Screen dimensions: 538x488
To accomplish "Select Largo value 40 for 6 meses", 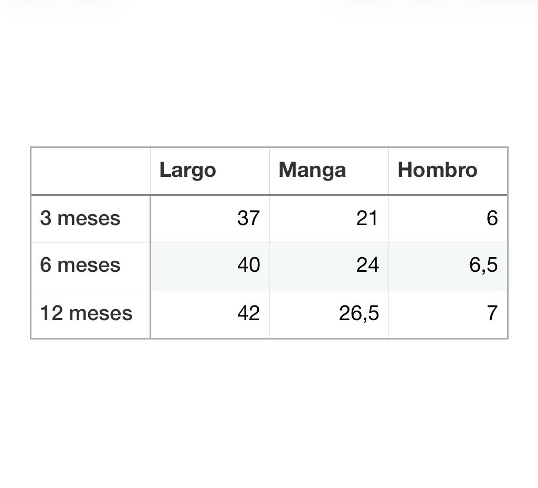I will [248, 265].
